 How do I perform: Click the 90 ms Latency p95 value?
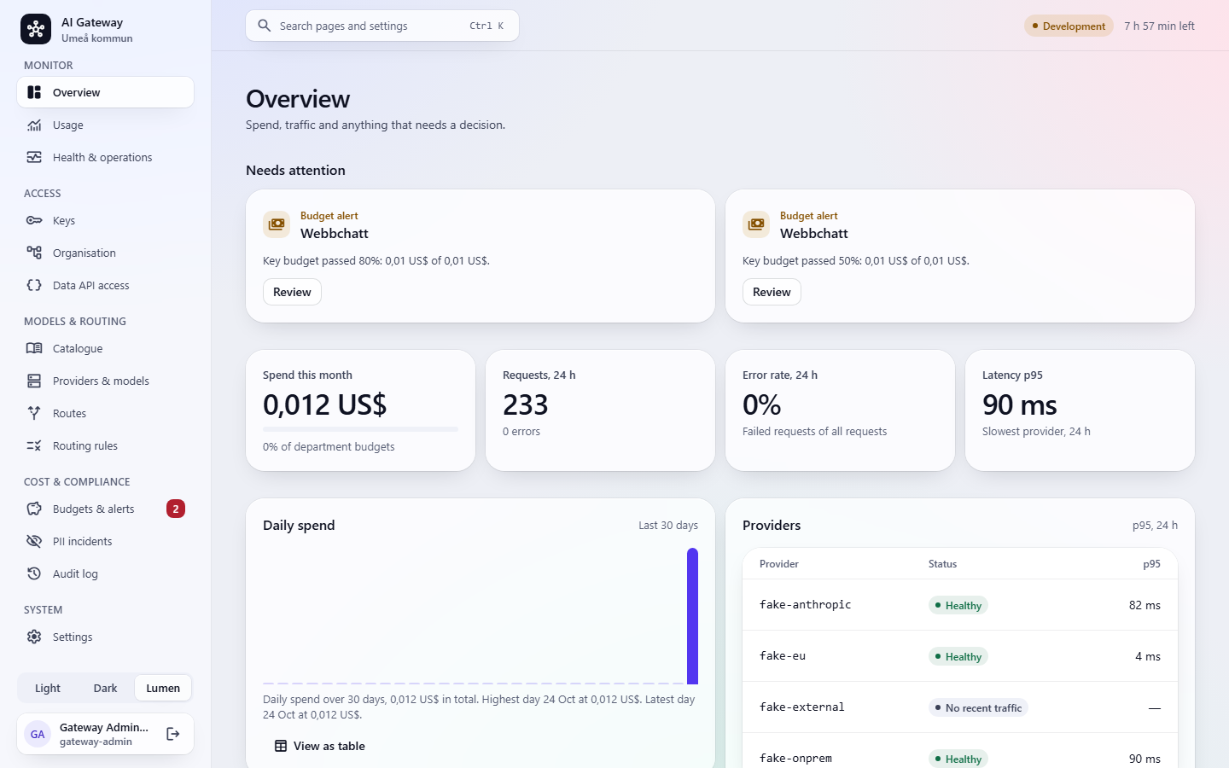pyautogui.click(x=1020, y=404)
